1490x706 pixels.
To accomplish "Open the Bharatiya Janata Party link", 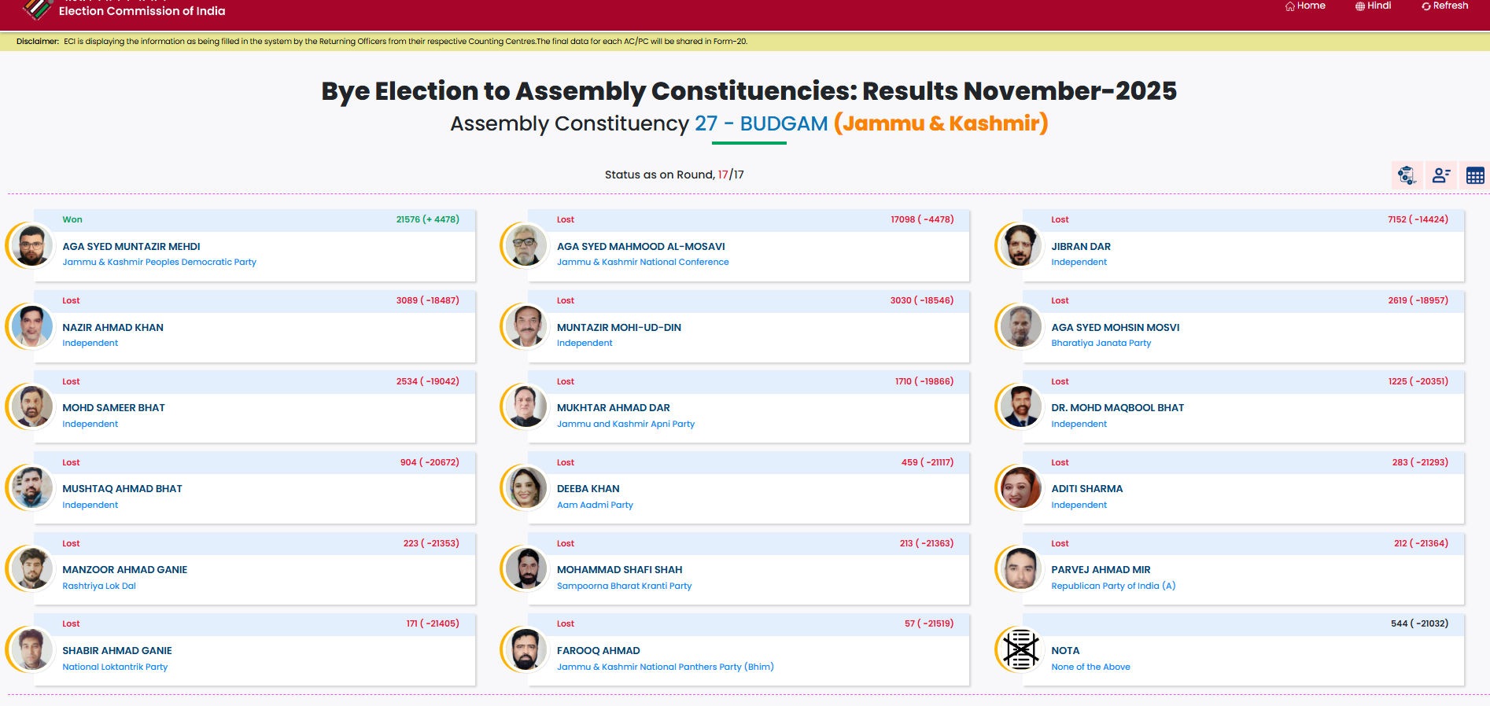I will (x=1101, y=343).
